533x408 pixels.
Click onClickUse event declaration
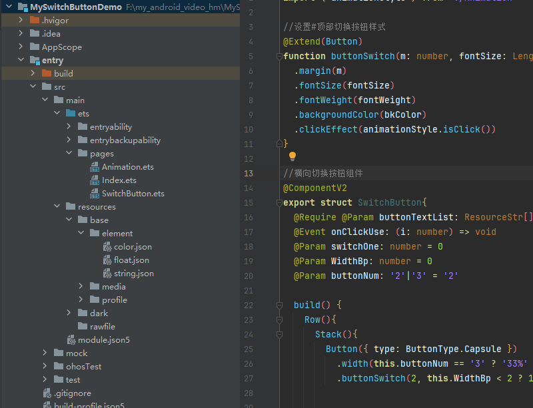(394, 232)
